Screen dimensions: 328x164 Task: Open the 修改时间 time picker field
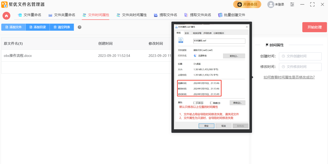pos(300,67)
